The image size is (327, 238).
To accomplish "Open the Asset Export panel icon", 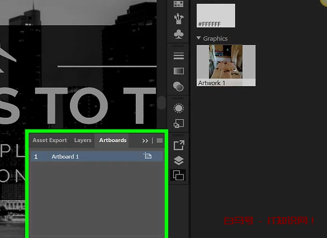I will click(179, 145).
